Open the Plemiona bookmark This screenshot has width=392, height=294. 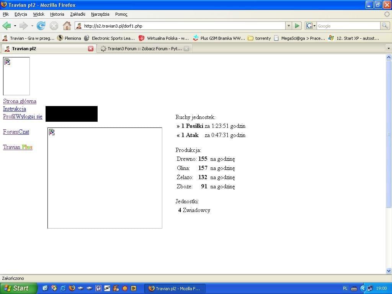pyautogui.click(x=69, y=38)
